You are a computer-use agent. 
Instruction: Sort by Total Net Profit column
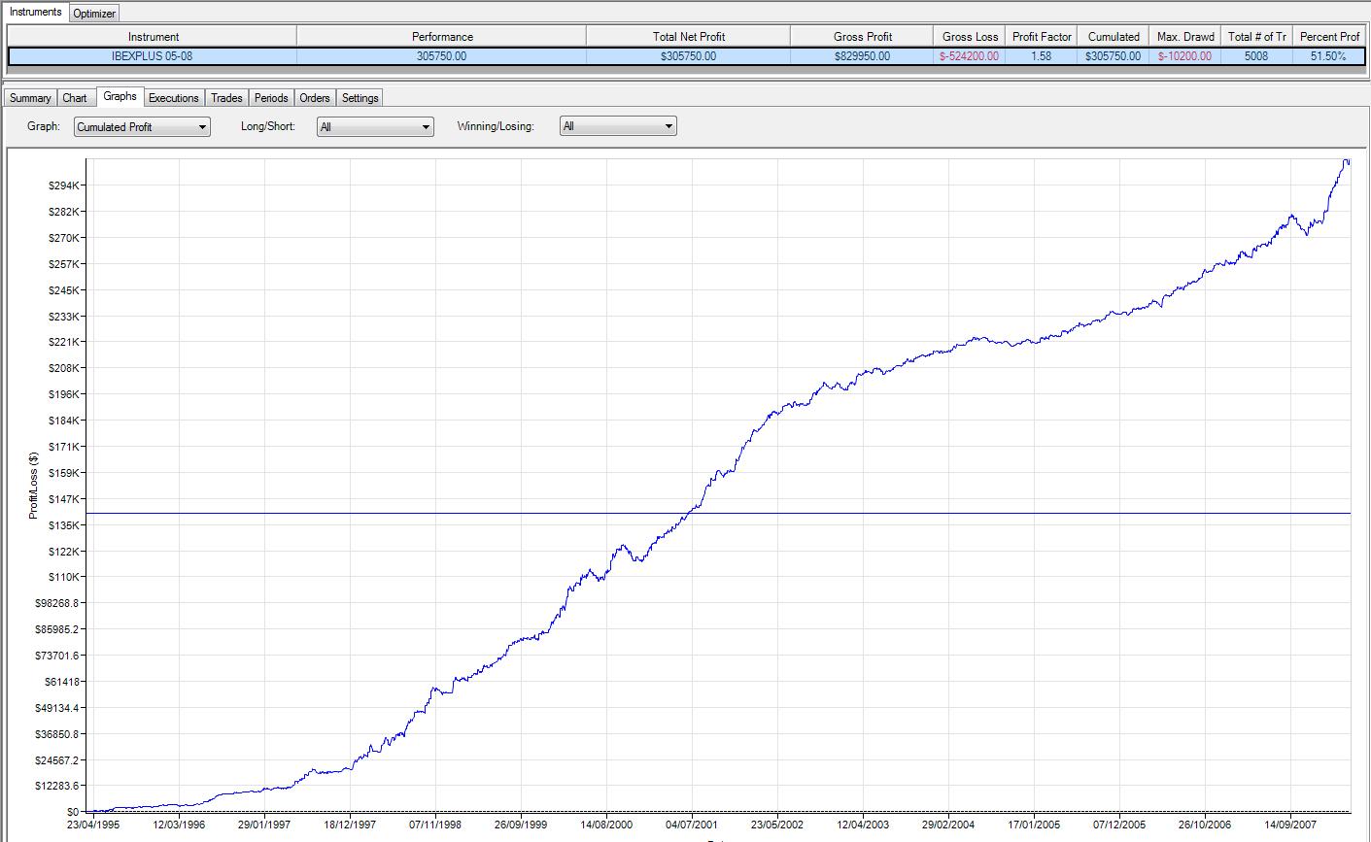point(688,37)
